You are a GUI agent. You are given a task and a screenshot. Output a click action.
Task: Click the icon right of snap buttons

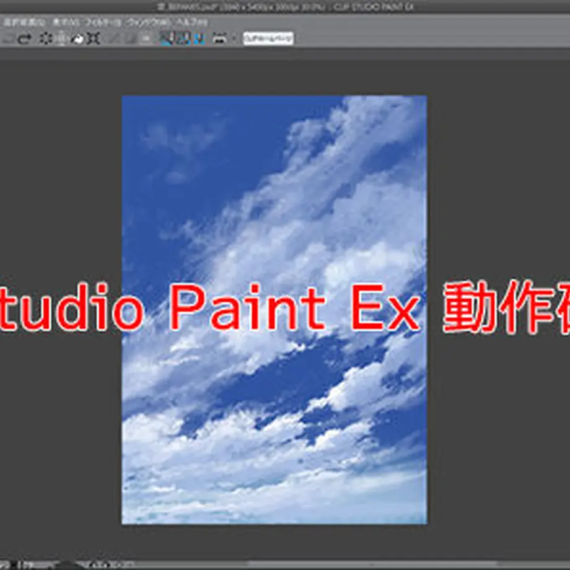(x=219, y=38)
